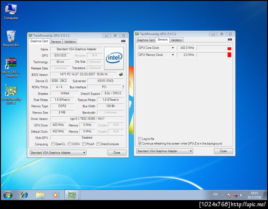Click the Memory Type value DDR2

tap(62, 106)
